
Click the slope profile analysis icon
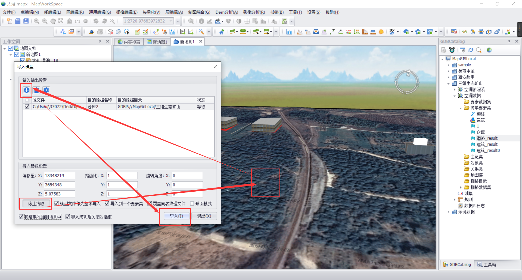click(300, 32)
